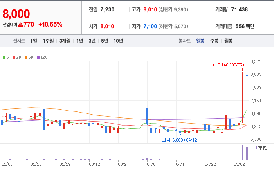
Task: Click the 03/12 date axis label
Action: 94,164
